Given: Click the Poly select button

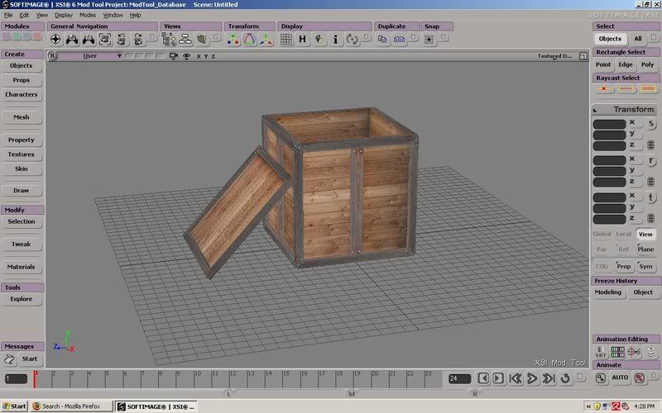Looking at the screenshot, I should tap(648, 65).
